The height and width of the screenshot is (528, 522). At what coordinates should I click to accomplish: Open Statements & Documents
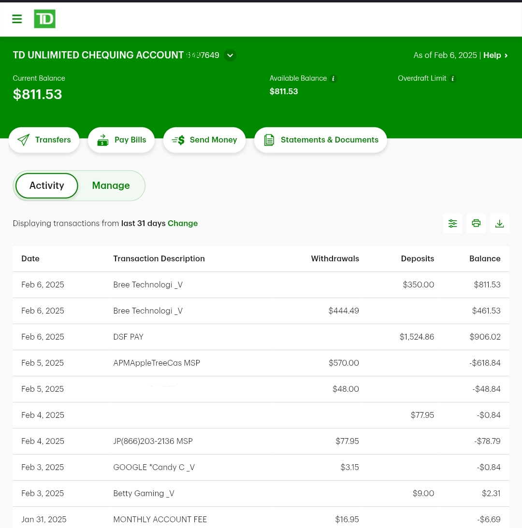(x=320, y=140)
